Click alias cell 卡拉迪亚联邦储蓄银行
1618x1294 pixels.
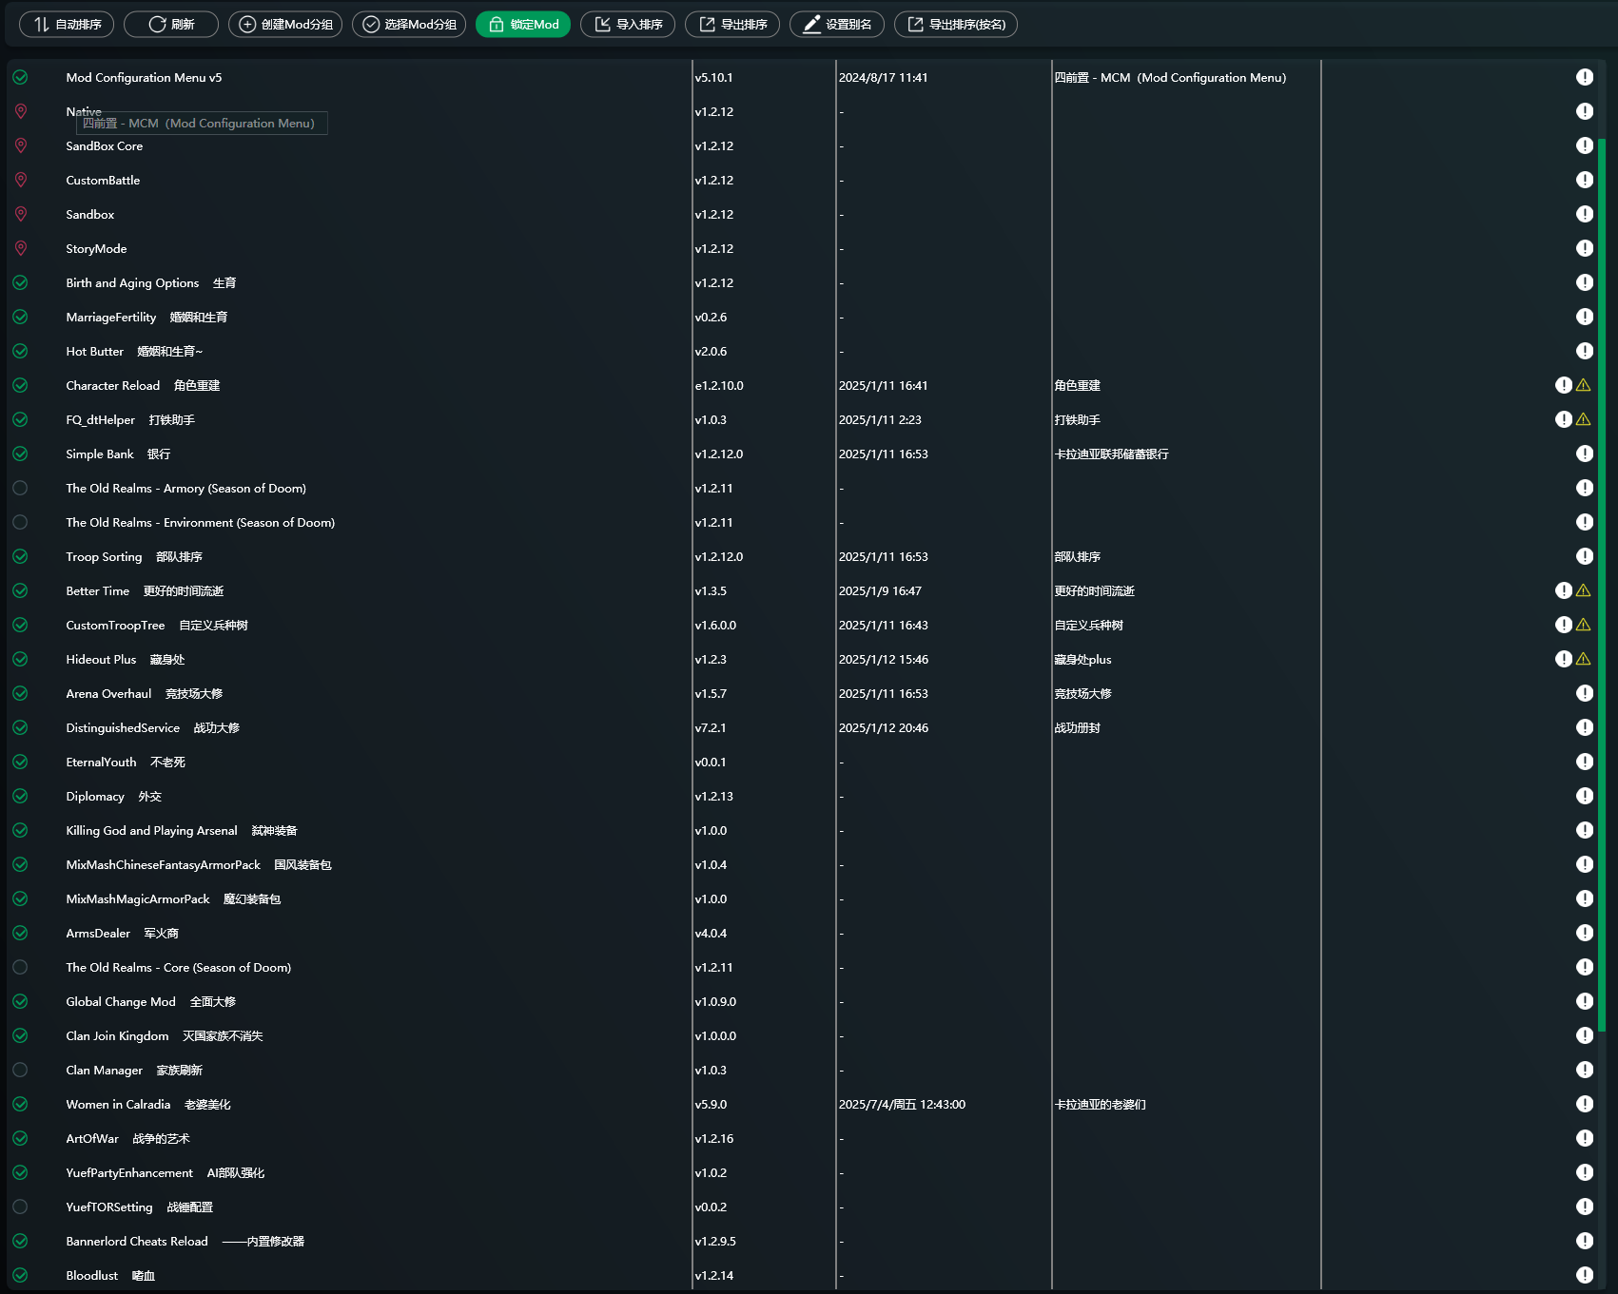(x=1111, y=454)
